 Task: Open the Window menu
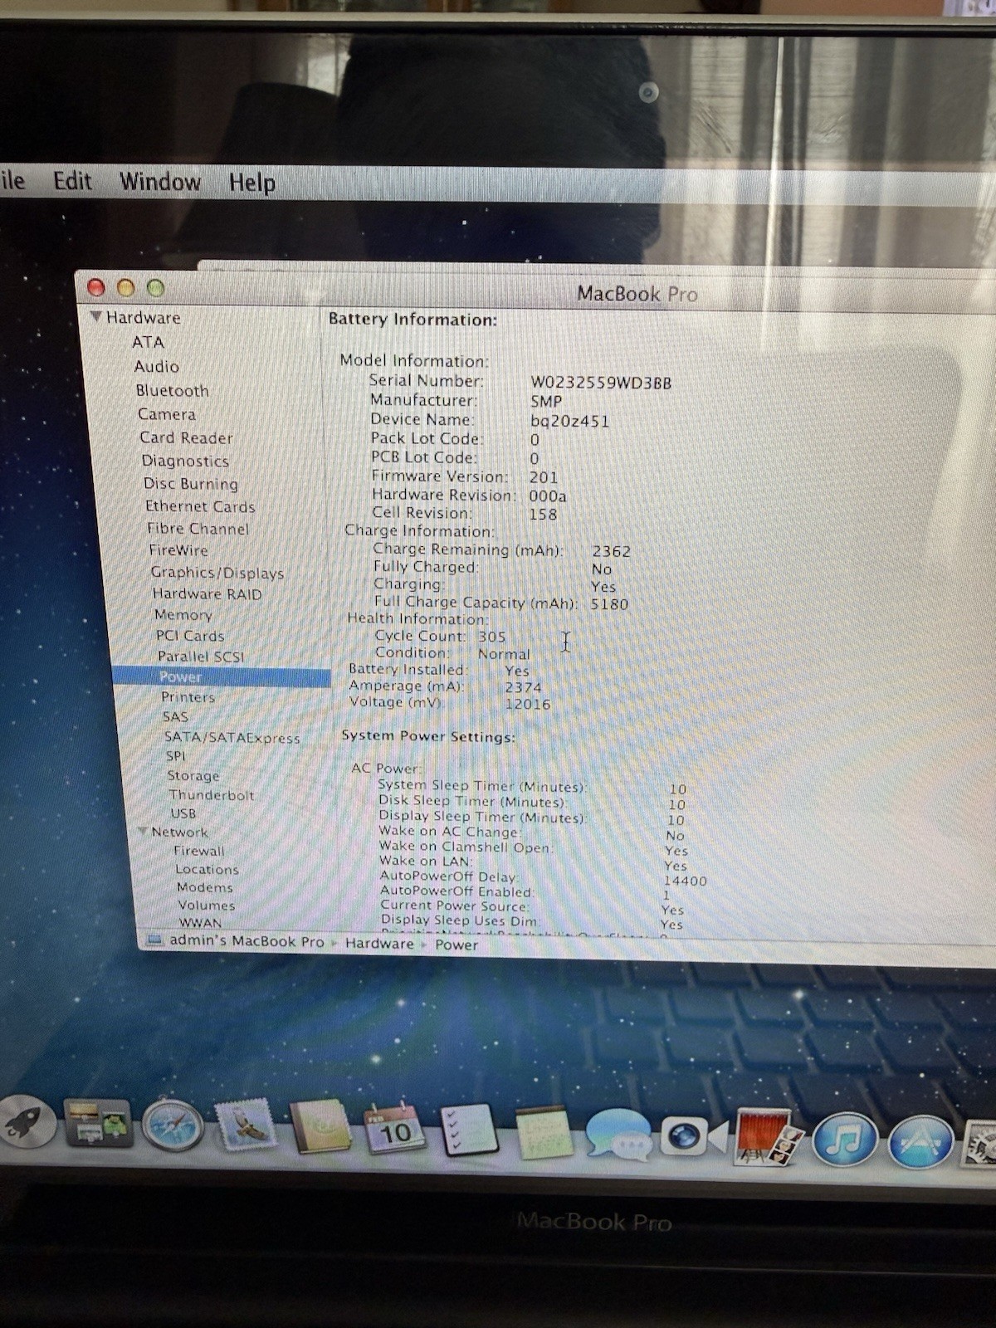pyautogui.click(x=159, y=182)
